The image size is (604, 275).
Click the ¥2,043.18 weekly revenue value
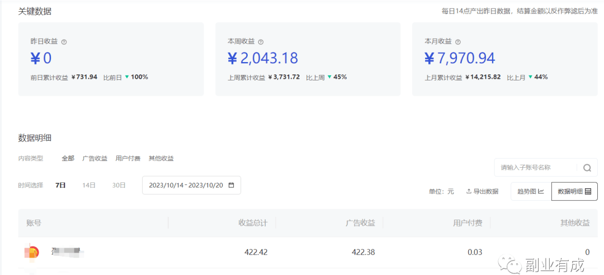(x=263, y=58)
